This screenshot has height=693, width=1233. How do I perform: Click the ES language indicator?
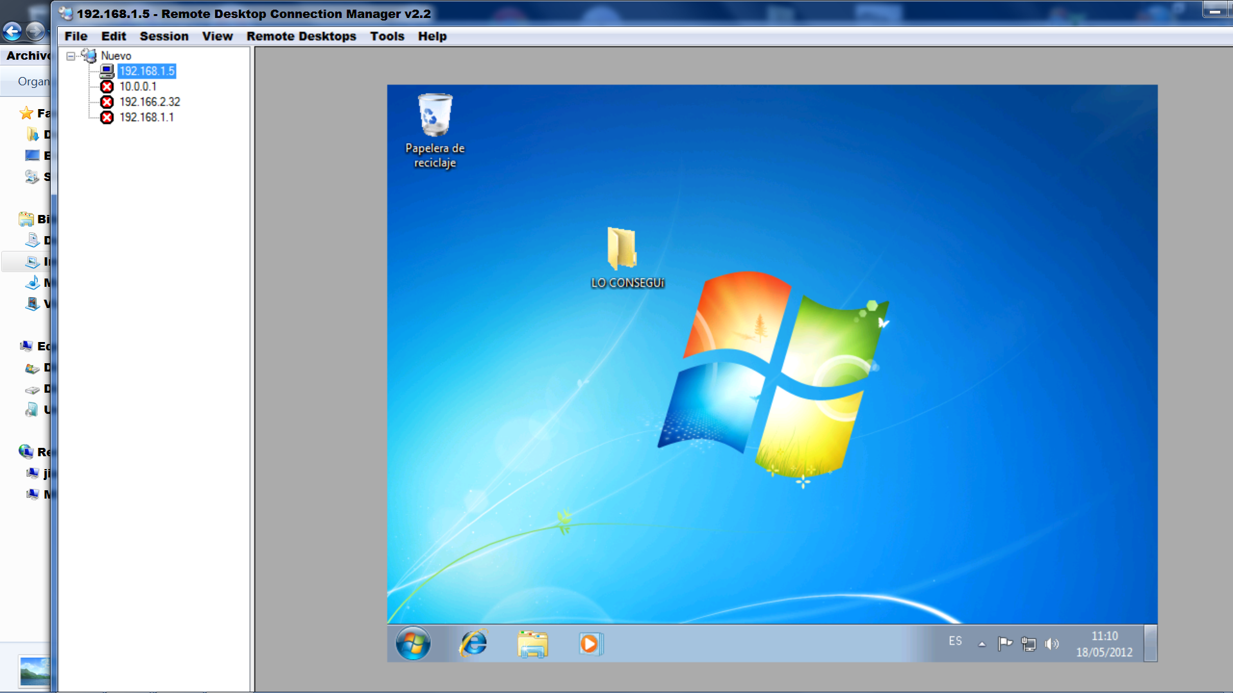click(955, 641)
